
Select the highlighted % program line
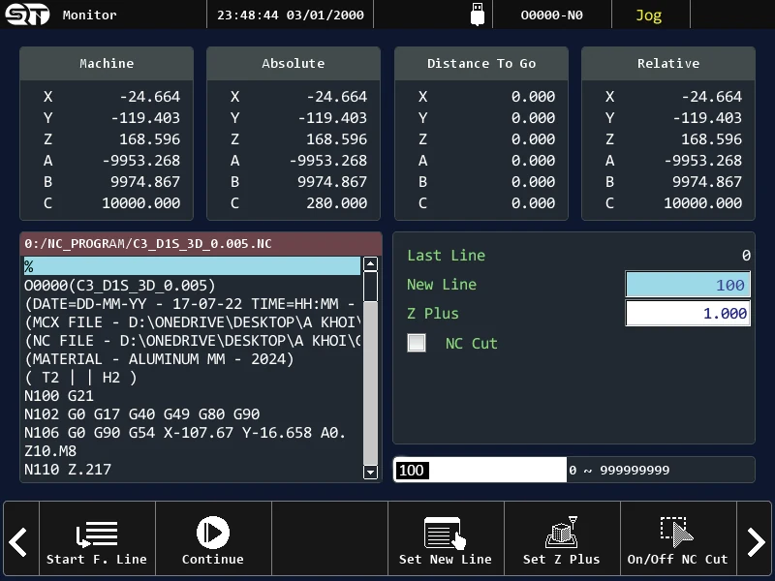pos(192,266)
